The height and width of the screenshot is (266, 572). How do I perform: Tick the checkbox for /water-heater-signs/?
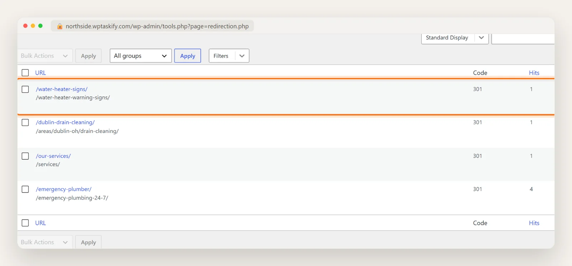pyautogui.click(x=25, y=89)
